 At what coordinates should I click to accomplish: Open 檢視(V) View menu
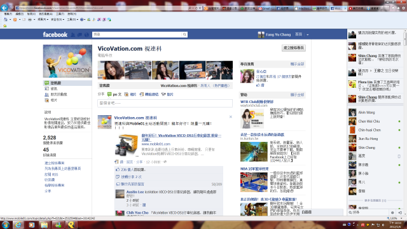pos(31,14)
